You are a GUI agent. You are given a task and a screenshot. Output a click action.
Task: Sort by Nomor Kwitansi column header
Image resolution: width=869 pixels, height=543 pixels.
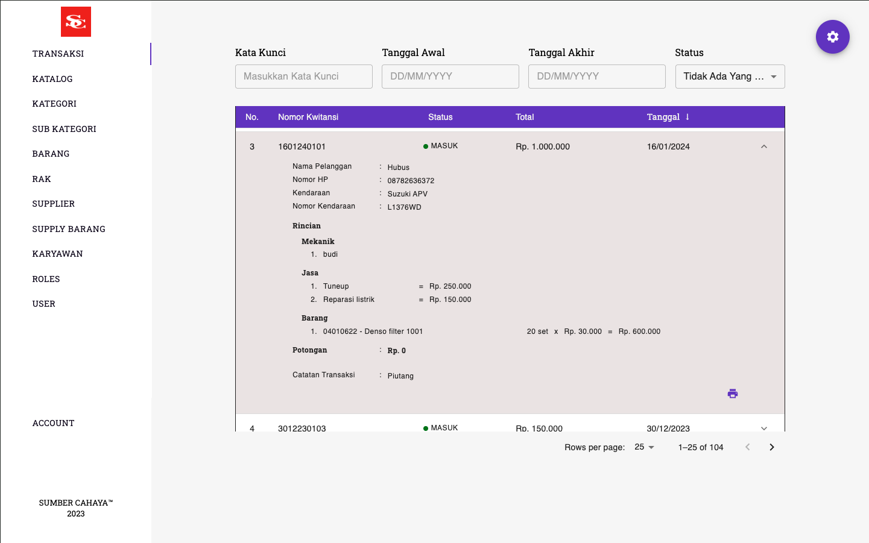point(308,117)
